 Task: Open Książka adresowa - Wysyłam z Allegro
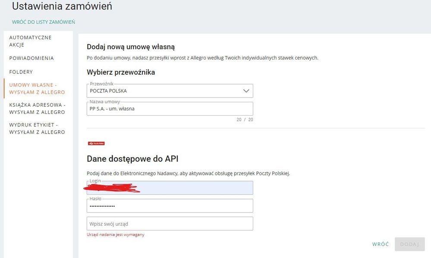coord(37,109)
